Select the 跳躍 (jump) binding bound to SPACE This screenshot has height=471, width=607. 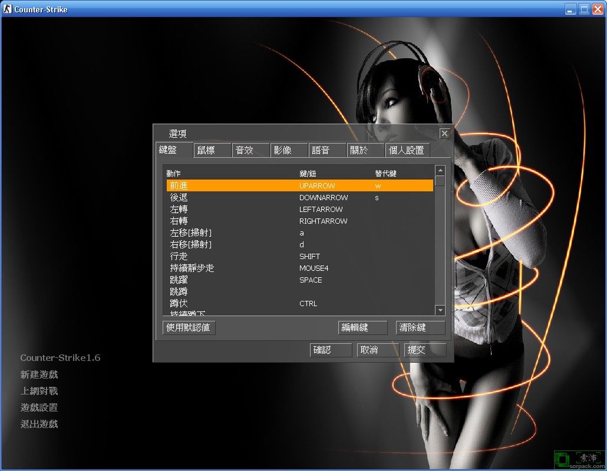coord(265,280)
